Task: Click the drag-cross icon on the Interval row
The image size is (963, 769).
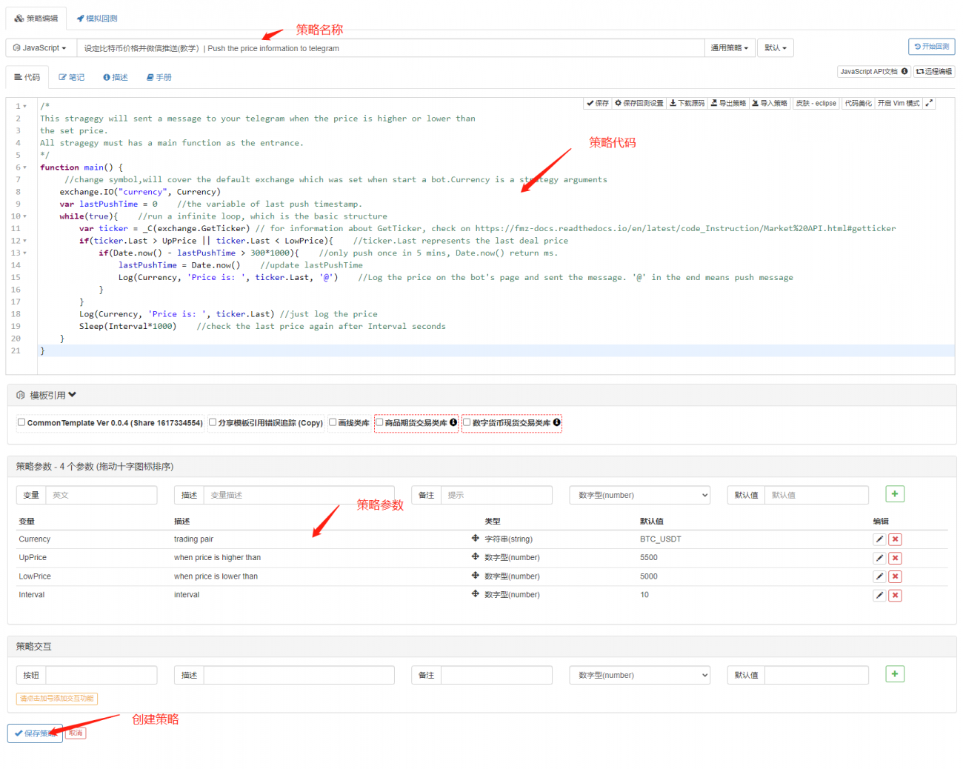Action: pos(475,594)
